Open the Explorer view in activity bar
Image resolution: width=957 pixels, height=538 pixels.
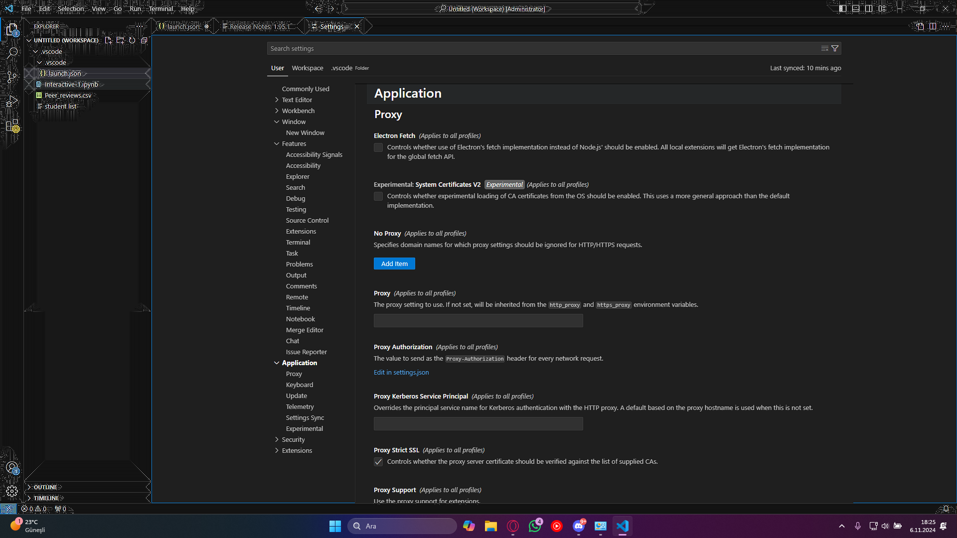[12, 30]
